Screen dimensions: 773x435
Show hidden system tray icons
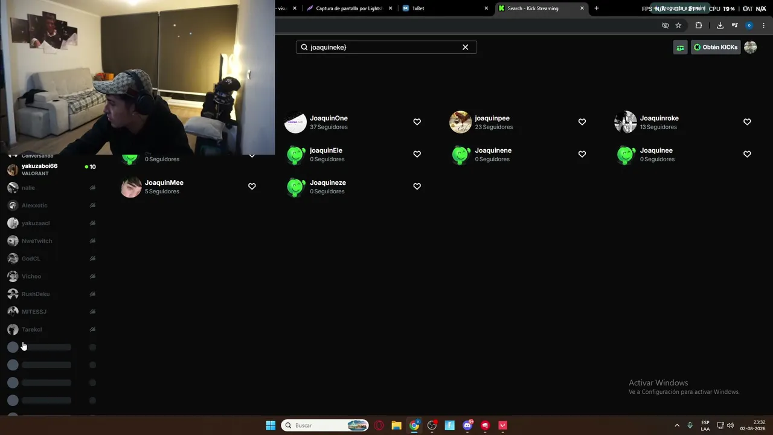tap(677, 425)
